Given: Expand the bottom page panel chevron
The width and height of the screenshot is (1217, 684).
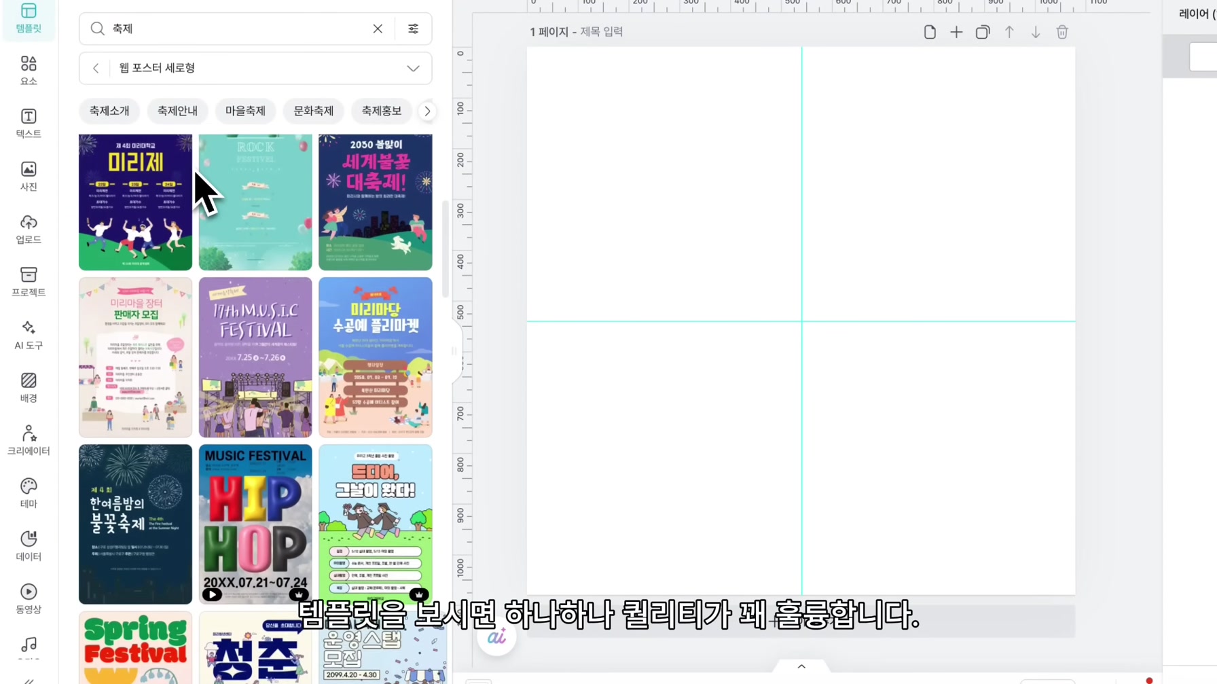Looking at the screenshot, I should pos(801,666).
